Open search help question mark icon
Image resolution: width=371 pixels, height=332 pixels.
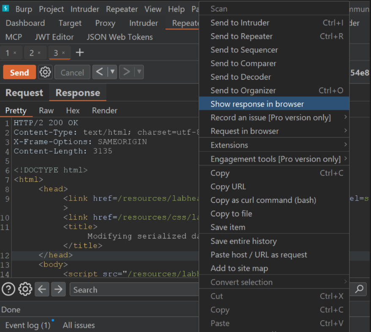8,289
